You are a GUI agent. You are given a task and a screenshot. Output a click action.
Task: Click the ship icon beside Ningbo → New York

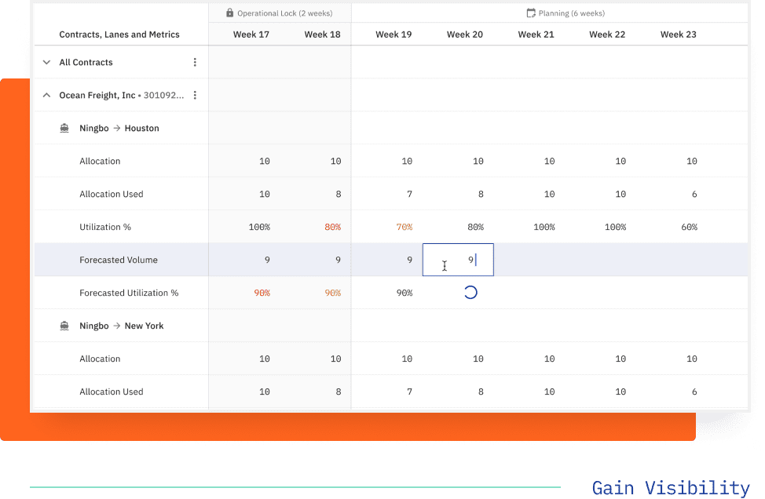(64, 326)
